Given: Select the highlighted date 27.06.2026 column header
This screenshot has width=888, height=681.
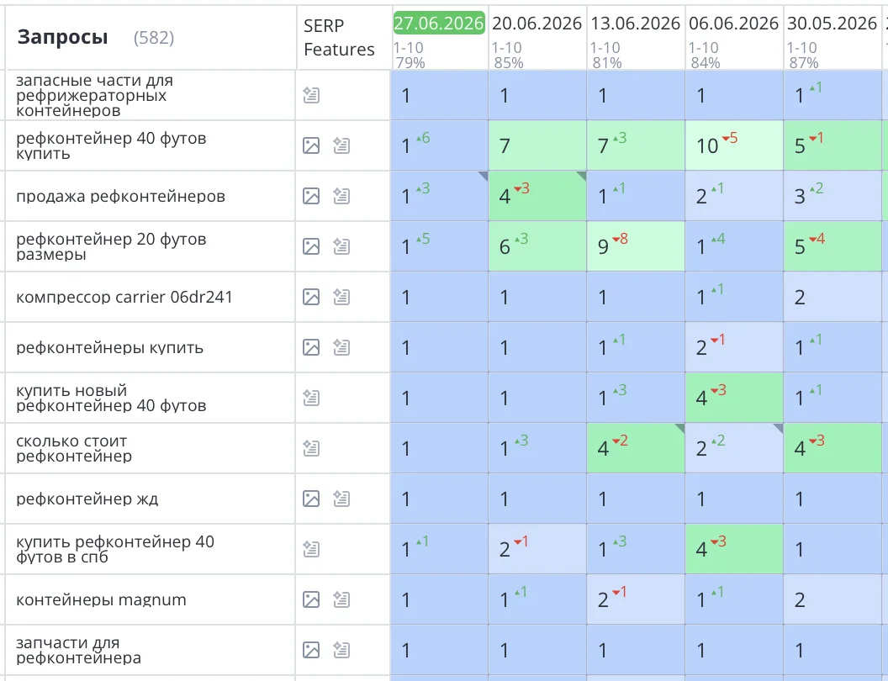Looking at the screenshot, I should pos(439,24).
